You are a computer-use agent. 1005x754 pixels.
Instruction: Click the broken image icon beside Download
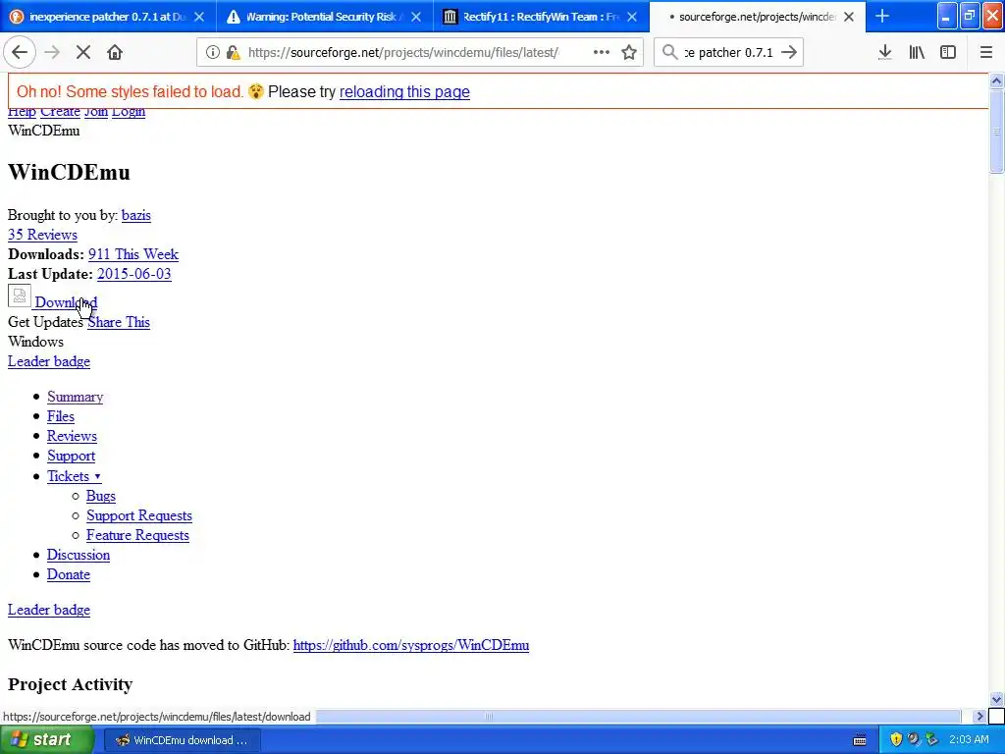pyautogui.click(x=20, y=296)
